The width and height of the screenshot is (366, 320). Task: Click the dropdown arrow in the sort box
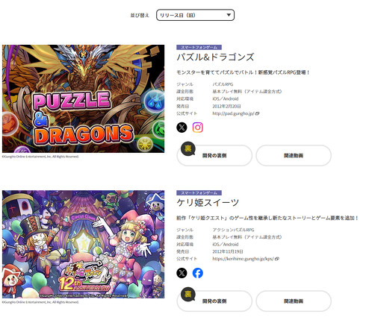229,15
